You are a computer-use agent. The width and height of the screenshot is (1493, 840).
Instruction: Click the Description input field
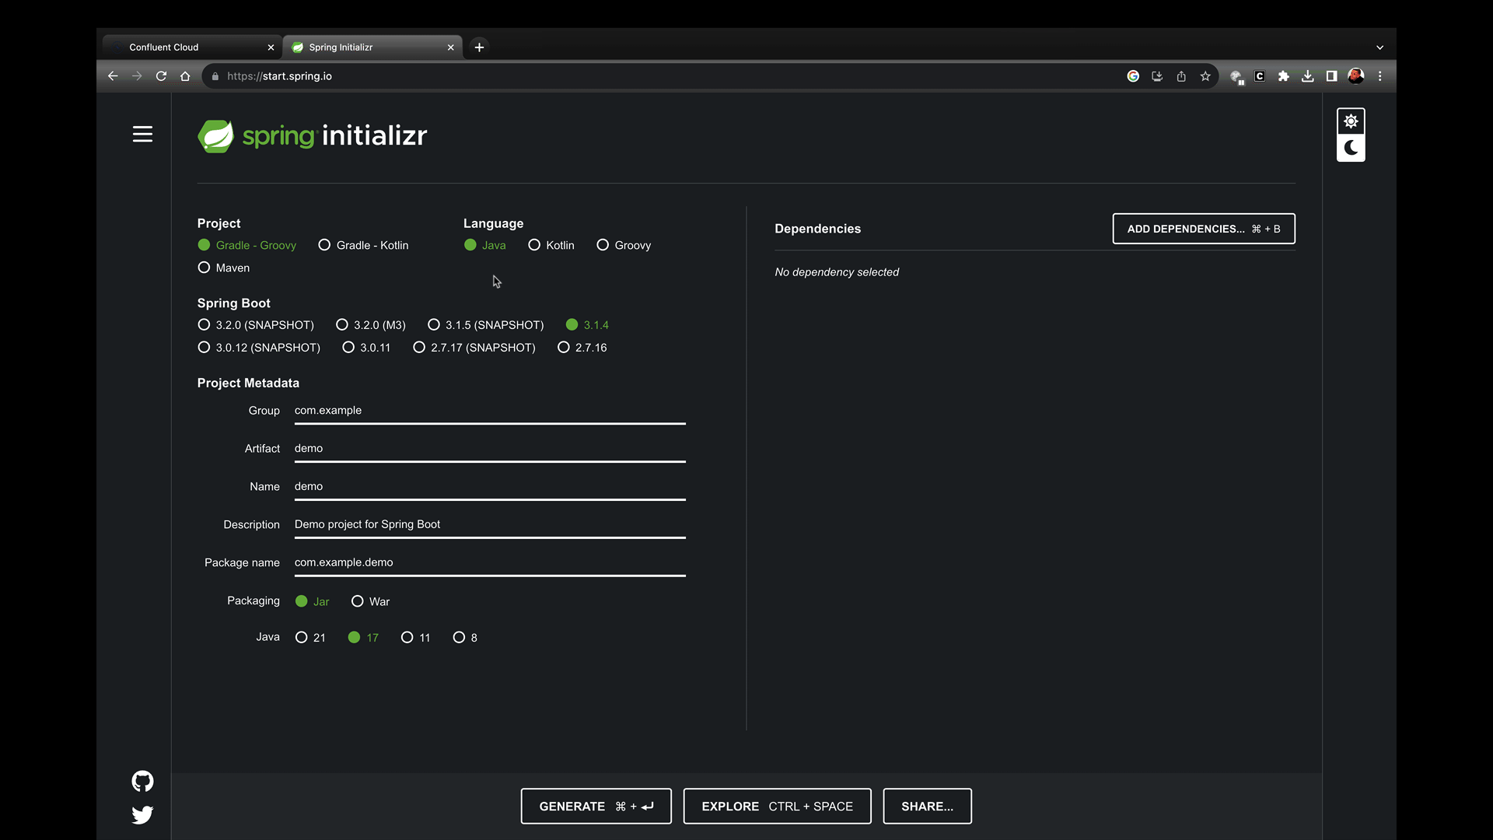pyautogui.click(x=489, y=524)
